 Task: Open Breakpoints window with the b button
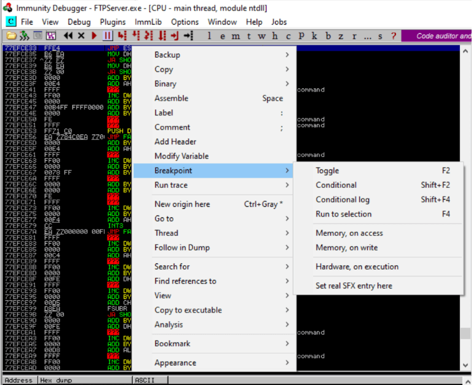pyautogui.click(x=328, y=36)
